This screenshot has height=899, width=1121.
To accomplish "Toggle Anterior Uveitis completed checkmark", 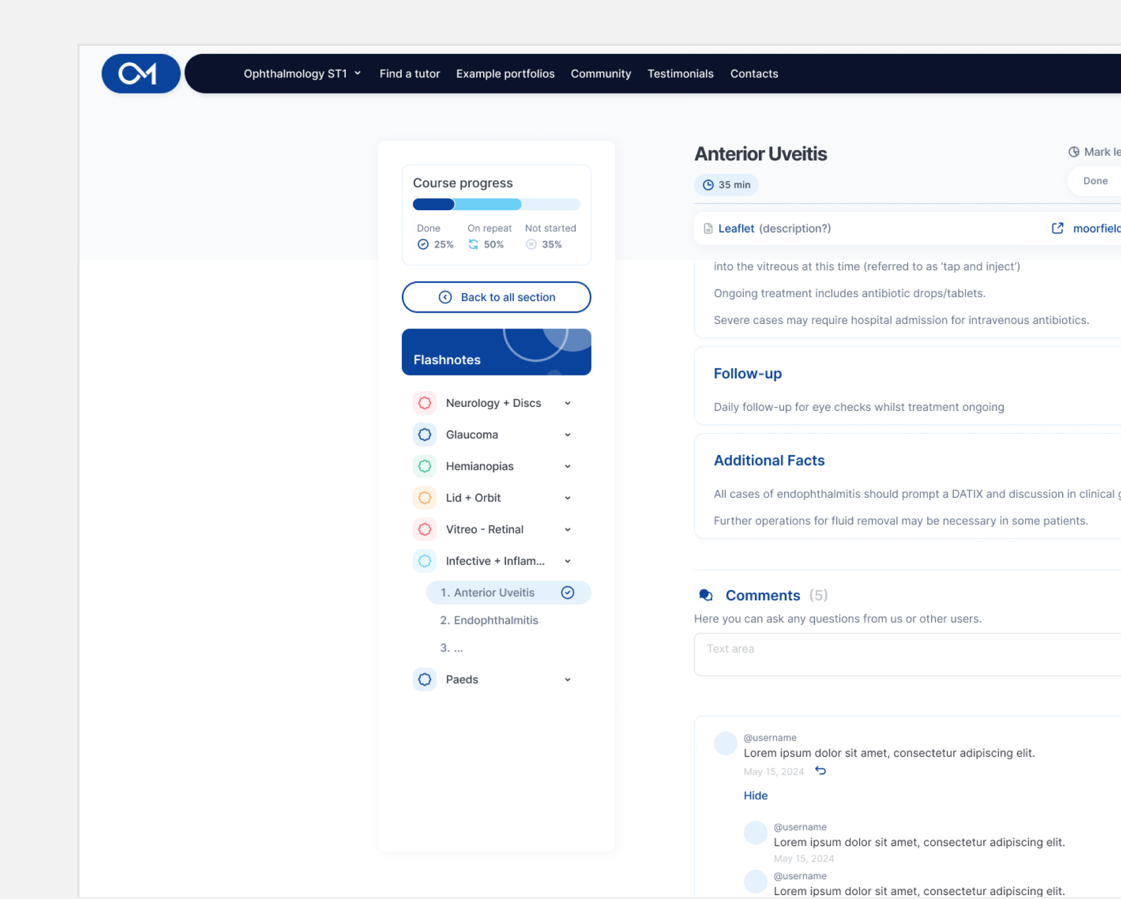I will (567, 592).
